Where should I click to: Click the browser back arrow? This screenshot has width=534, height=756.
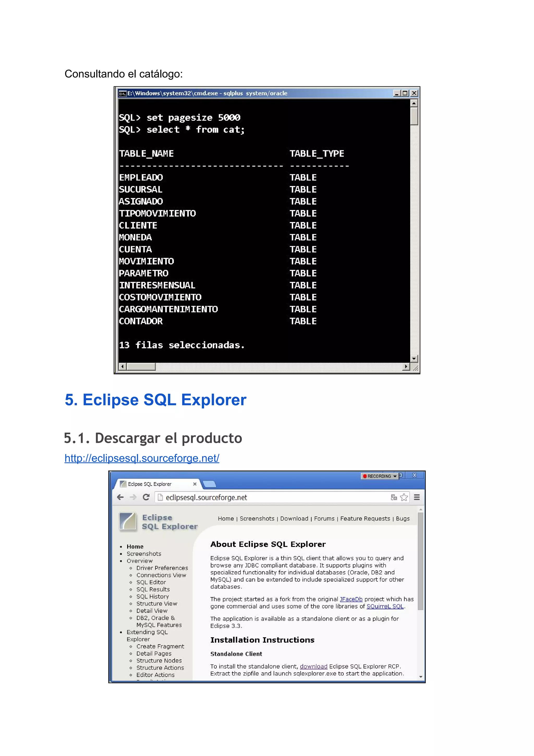point(120,497)
